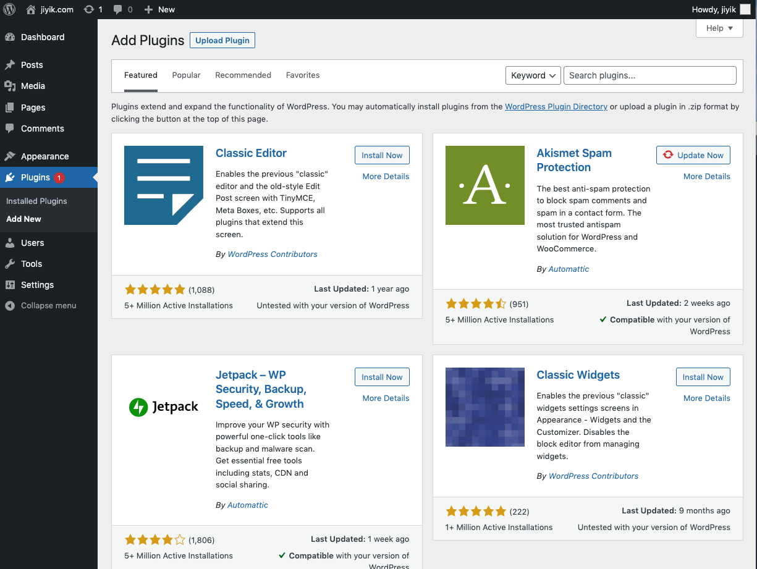View More Details for Classic Editor

(386, 176)
